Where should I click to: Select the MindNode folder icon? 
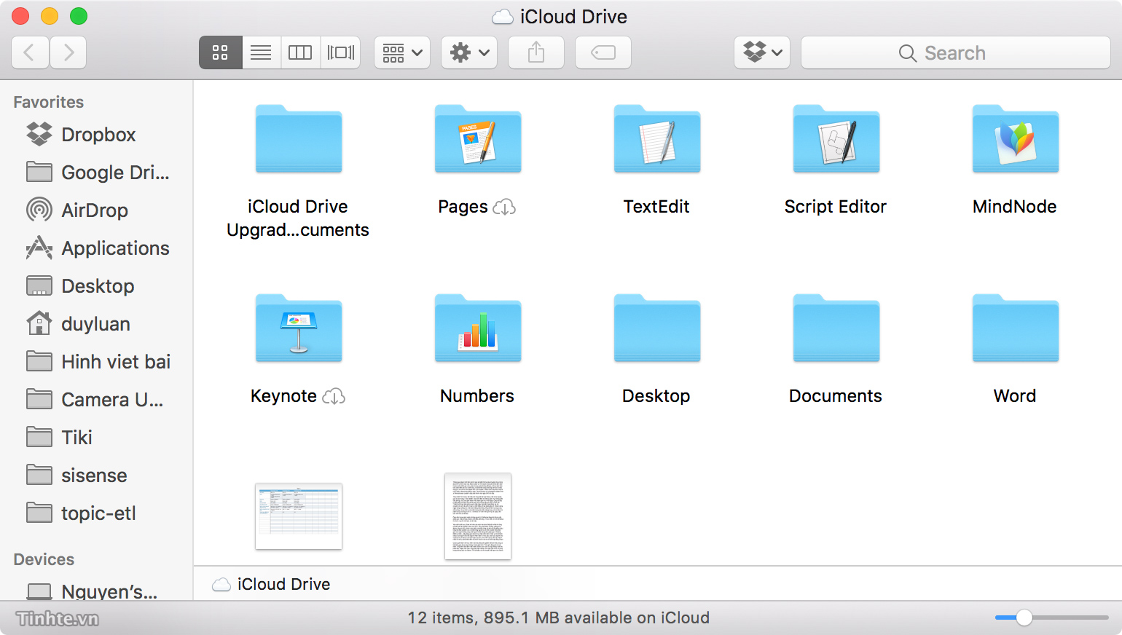[x=1016, y=138]
